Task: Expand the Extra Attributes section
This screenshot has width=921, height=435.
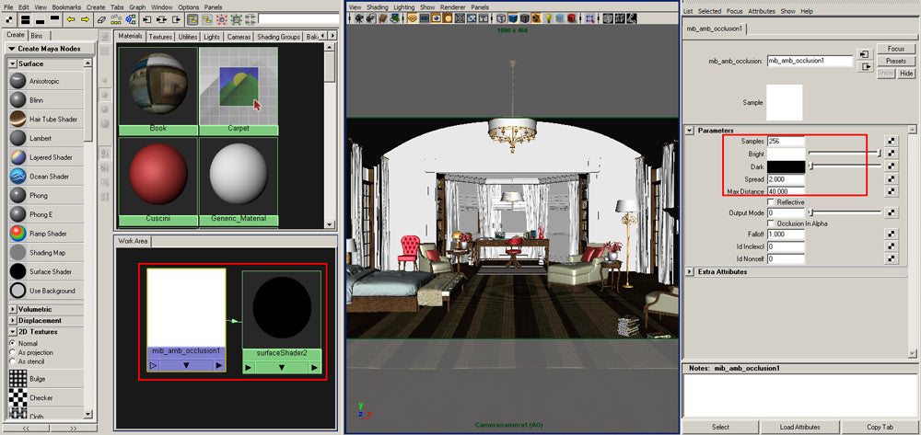Action: tap(690, 272)
